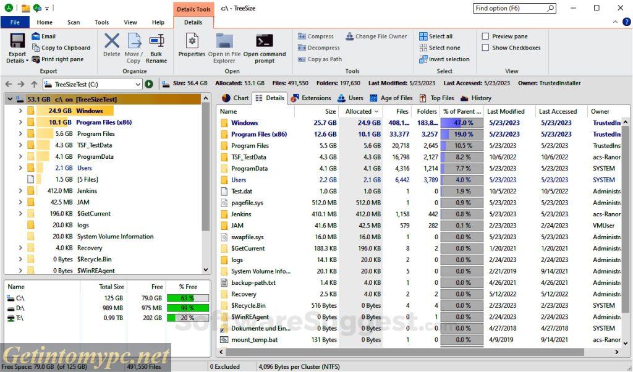The image size is (633, 372).
Task: Go forward with the right arrow
Action: click(x=21, y=84)
